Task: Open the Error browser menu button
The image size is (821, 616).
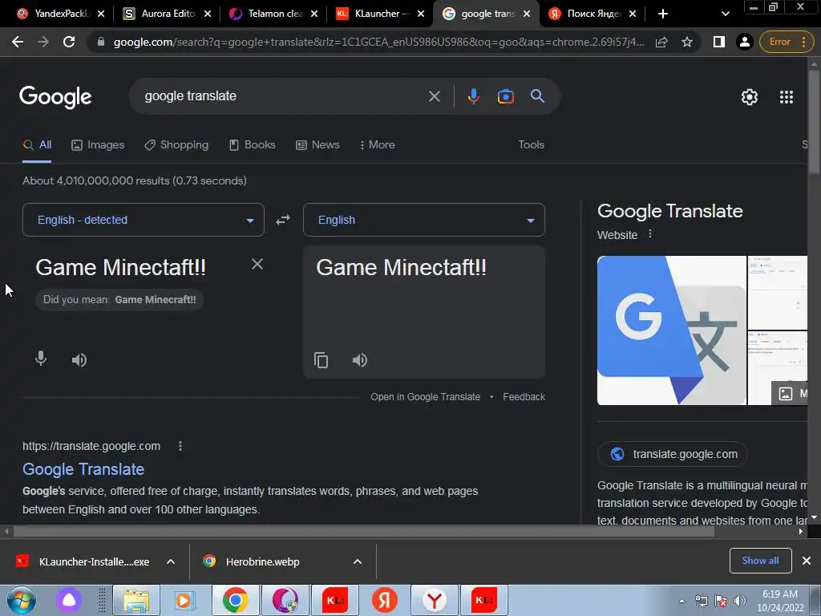Action: 786,42
